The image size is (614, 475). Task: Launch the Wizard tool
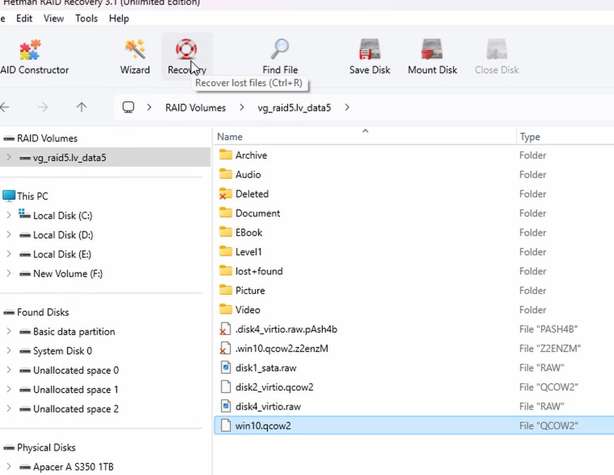(x=135, y=57)
